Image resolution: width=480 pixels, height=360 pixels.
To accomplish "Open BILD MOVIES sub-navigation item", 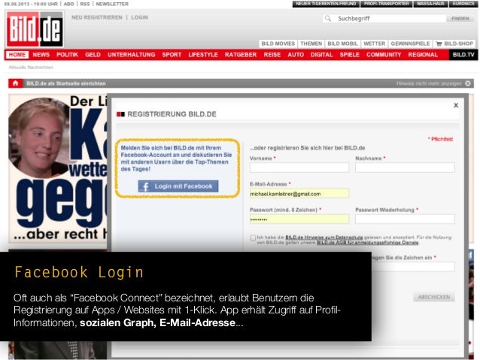I will click(x=278, y=44).
